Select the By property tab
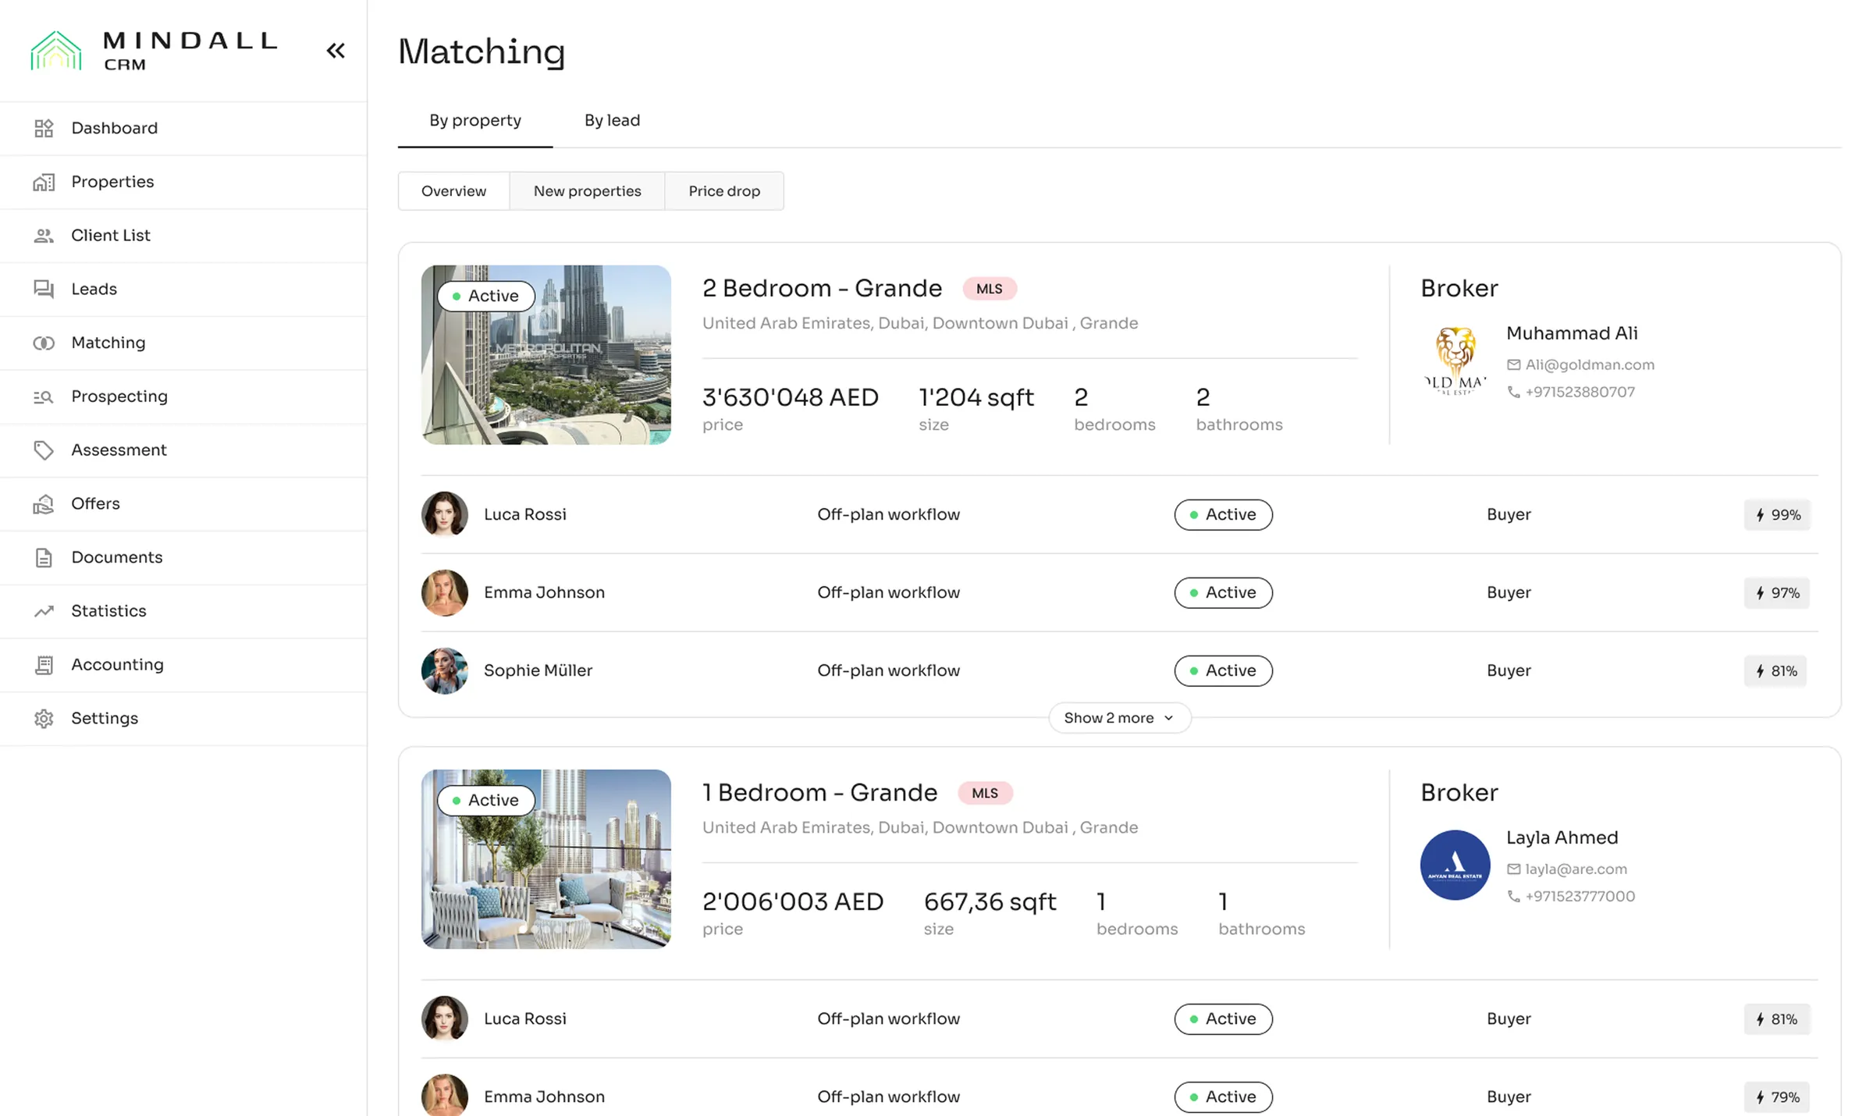The height and width of the screenshot is (1116, 1873). 475,120
